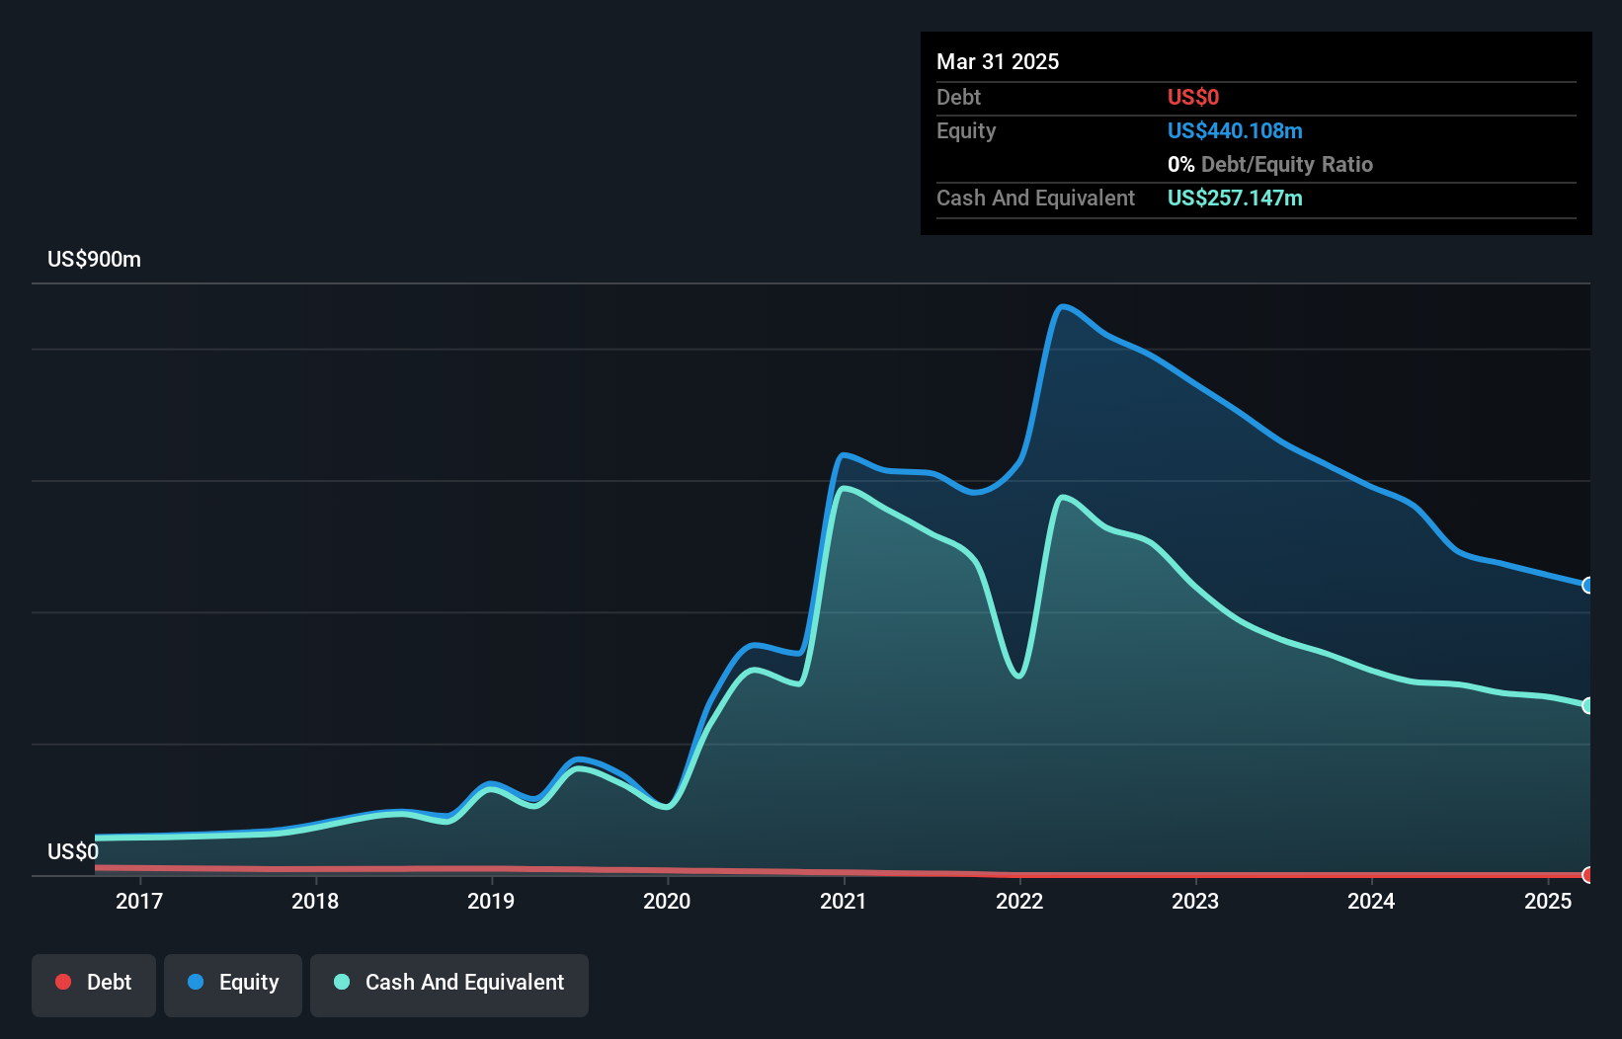
Task: Click the 2025 x-axis label
Action: tap(1548, 901)
